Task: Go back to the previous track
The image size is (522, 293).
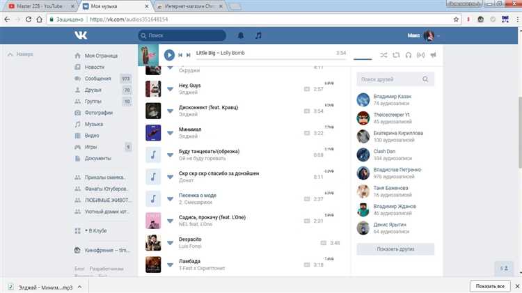Action: 180,54
